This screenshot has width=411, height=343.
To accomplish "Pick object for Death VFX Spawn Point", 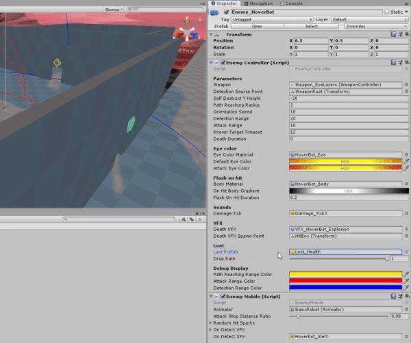I will 406,236.
